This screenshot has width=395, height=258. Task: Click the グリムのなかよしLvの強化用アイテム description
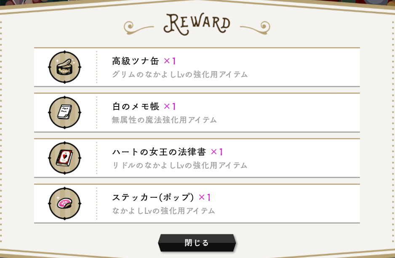(180, 75)
